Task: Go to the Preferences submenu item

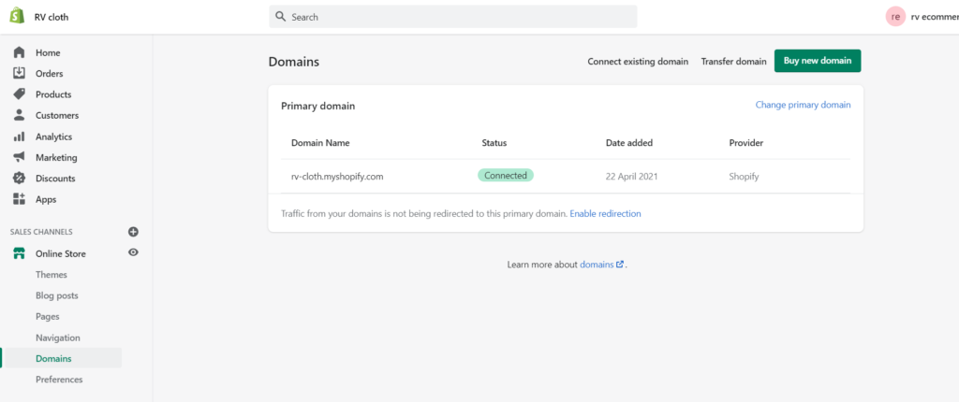Action: [x=59, y=380]
